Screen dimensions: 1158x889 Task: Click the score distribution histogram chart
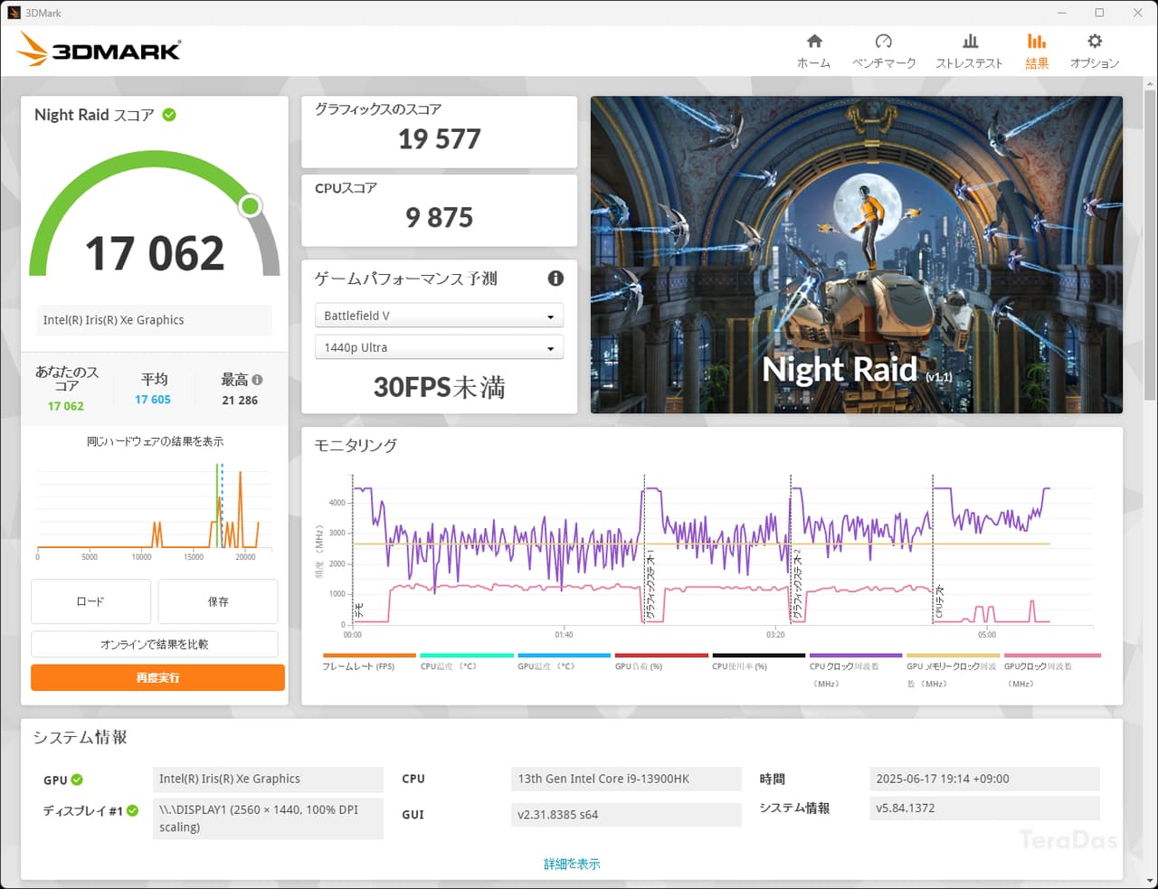tap(154, 508)
